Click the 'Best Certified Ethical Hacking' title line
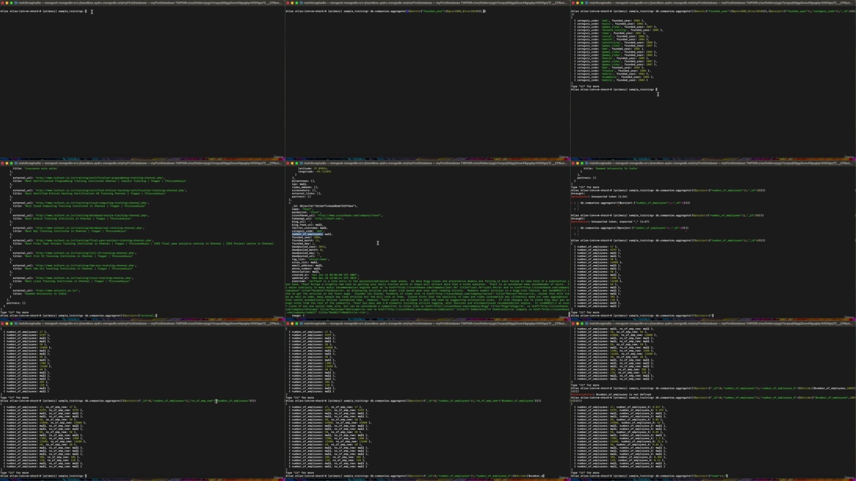The width and height of the screenshot is (856, 481). pos(88,194)
